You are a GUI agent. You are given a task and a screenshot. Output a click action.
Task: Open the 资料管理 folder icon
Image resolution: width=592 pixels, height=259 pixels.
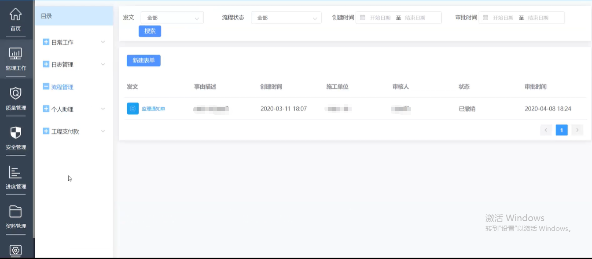[x=15, y=212]
